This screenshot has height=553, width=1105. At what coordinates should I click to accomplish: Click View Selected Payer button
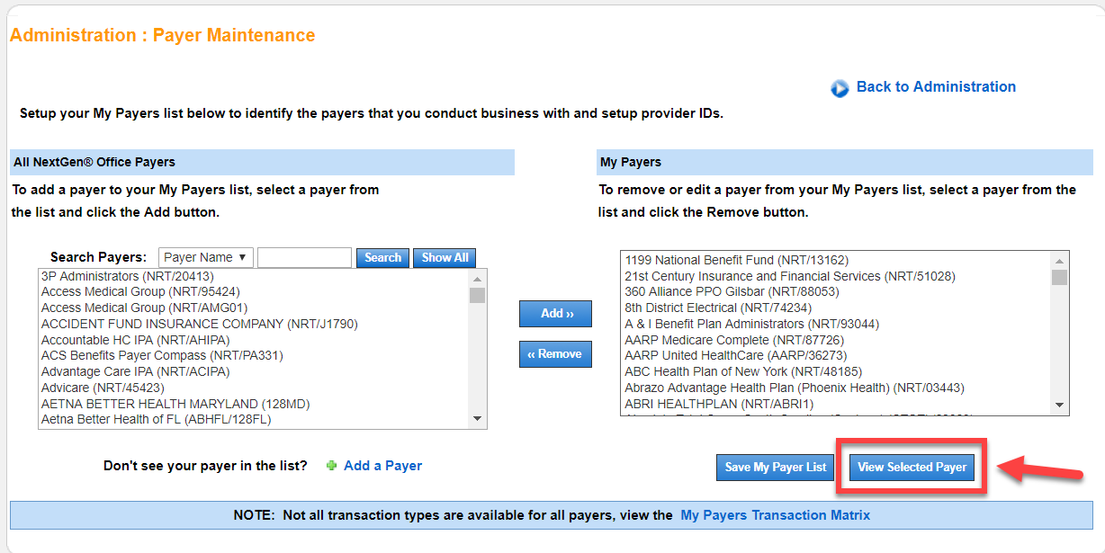[912, 468]
